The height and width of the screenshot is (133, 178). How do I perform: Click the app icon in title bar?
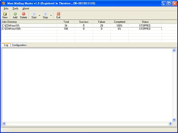click(4, 3)
